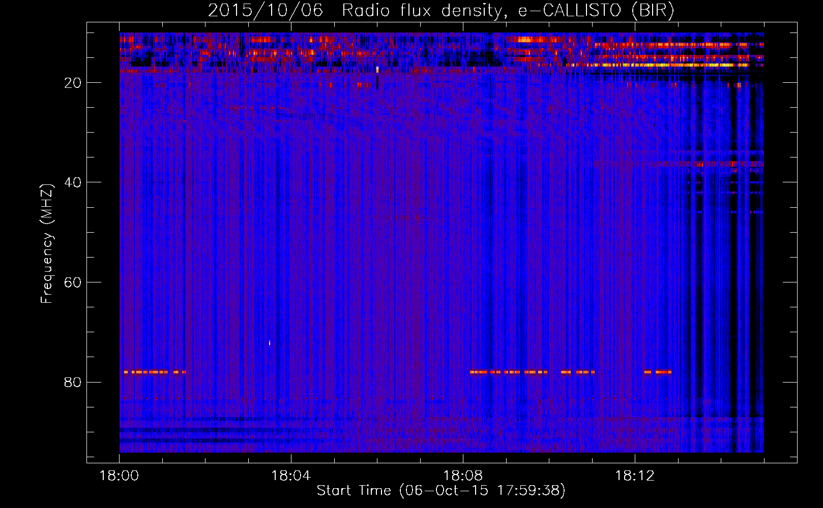Click the white spot near 72 MHz
This screenshot has width=823, height=508.
(270, 343)
